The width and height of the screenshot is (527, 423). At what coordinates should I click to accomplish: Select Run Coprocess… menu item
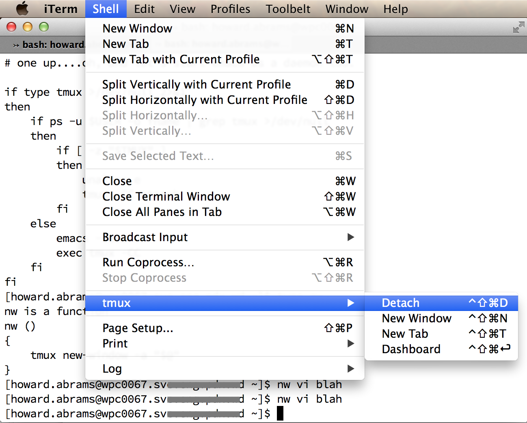point(225,262)
